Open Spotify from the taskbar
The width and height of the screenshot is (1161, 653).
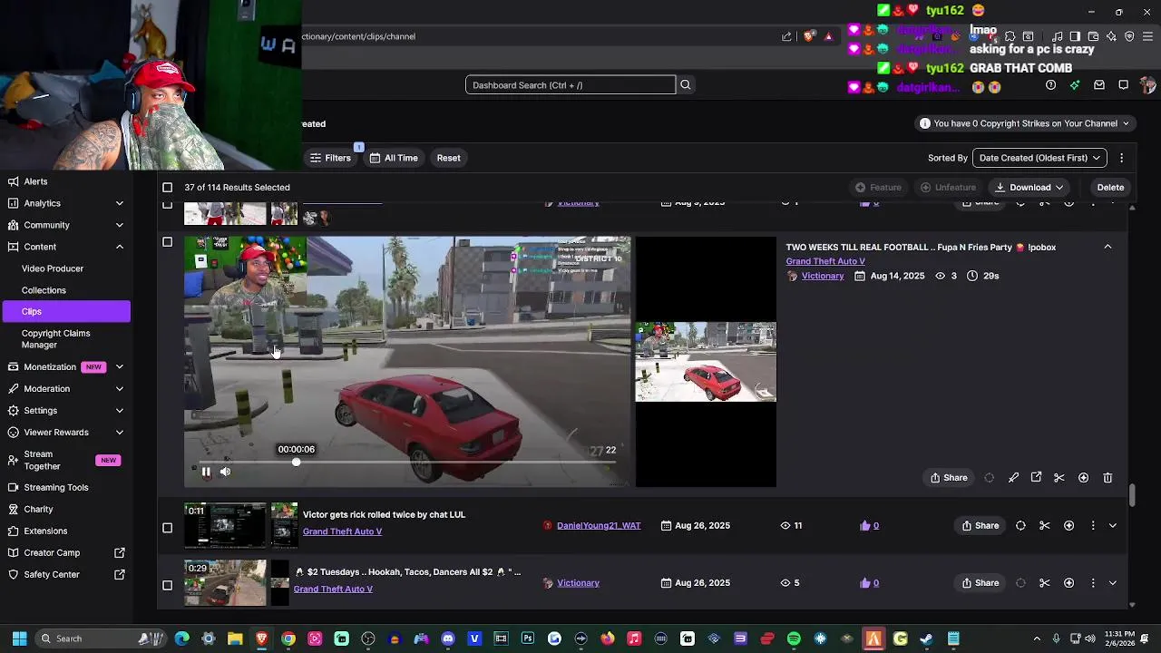click(794, 638)
